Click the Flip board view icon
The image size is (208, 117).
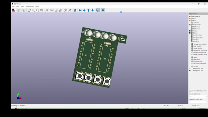(x=75, y=10)
